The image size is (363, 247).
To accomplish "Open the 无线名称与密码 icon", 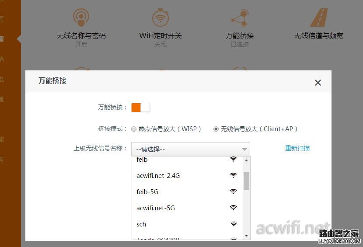I will [x=81, y=18].
